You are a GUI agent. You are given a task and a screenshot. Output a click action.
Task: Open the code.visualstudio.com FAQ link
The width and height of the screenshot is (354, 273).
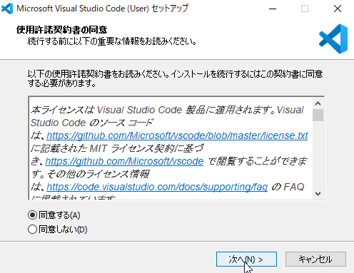coord(157,187)
